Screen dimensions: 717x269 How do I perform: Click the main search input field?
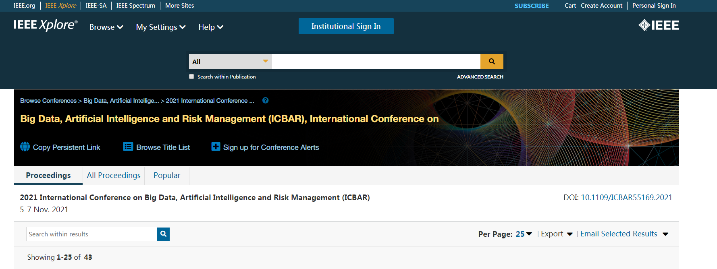tap(376, 62)
